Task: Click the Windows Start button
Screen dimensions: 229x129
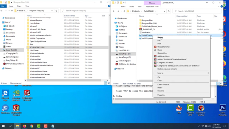Action: point(3,126)
